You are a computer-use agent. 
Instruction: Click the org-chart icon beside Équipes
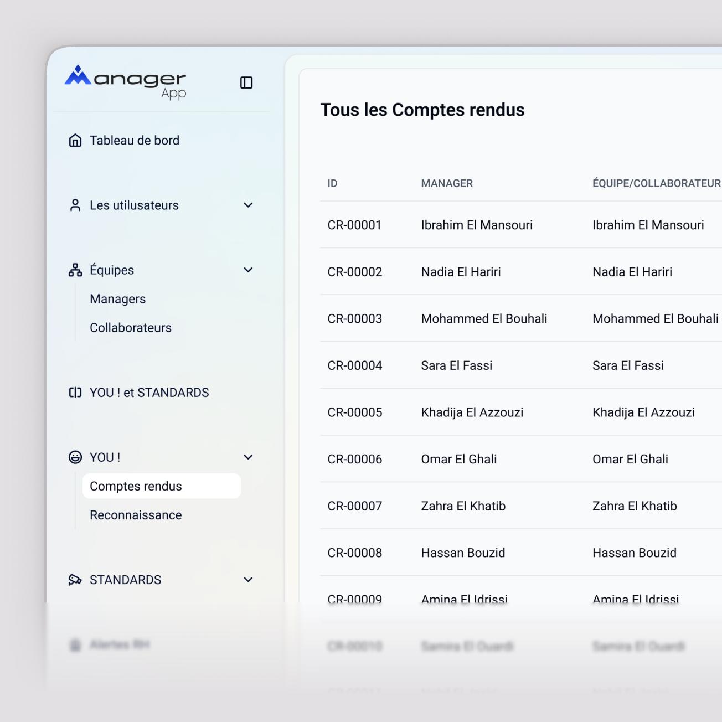(75, 270)
